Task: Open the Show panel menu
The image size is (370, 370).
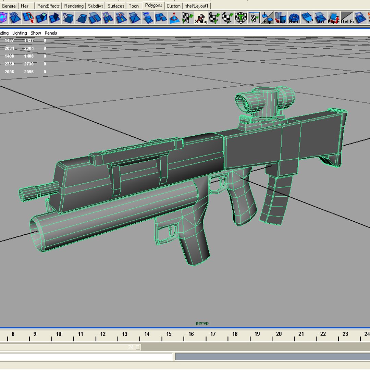Action: coord(36,33)
